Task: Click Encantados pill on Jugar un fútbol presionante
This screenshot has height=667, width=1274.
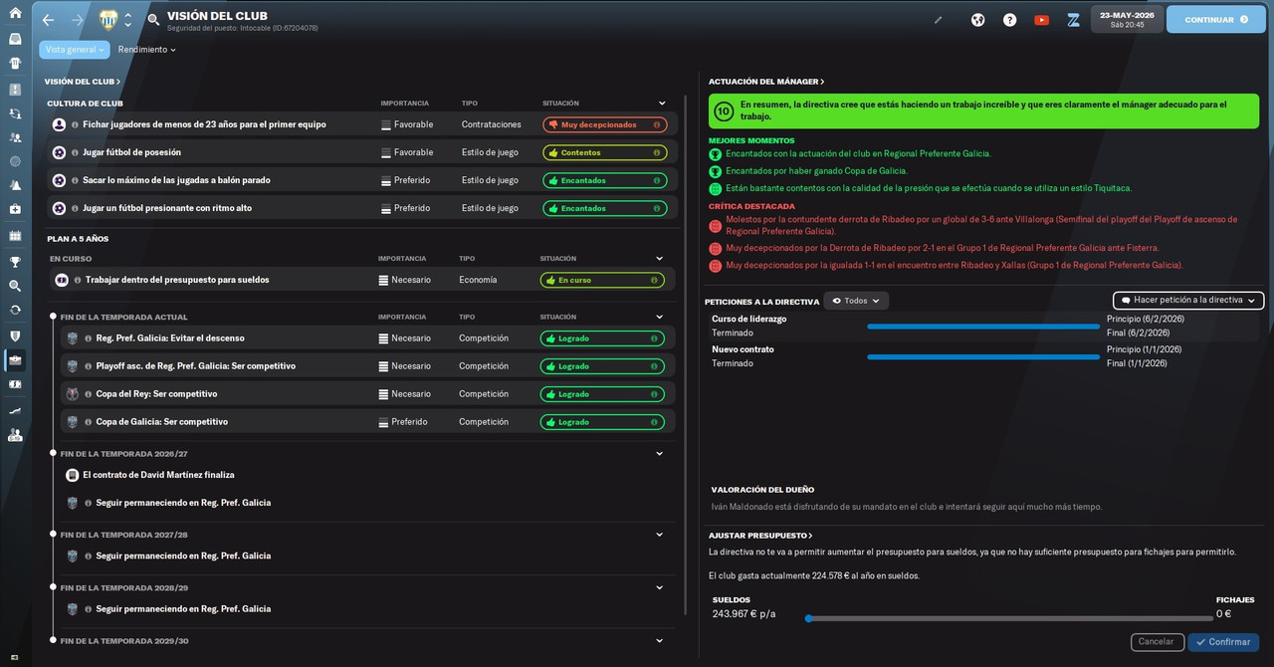Action: (x=604, y=208)
